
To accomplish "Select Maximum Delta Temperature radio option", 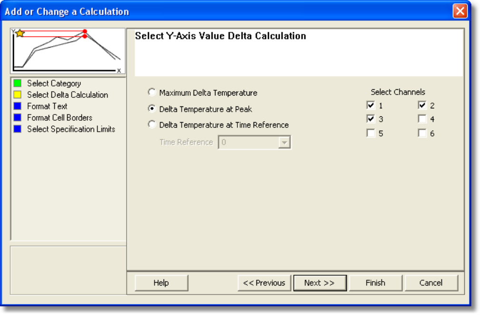I will [x=152, y=92].
